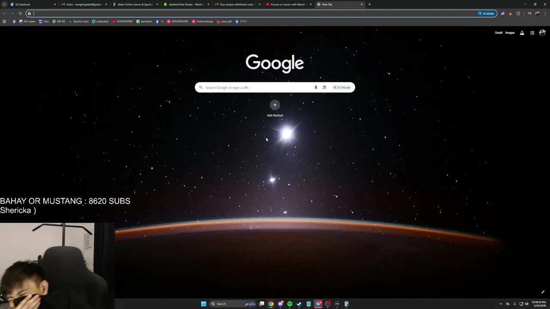This screenshot has height=309, width=550.
Task: Open the 11111 bookmark
Action: [x=241, y=21]
